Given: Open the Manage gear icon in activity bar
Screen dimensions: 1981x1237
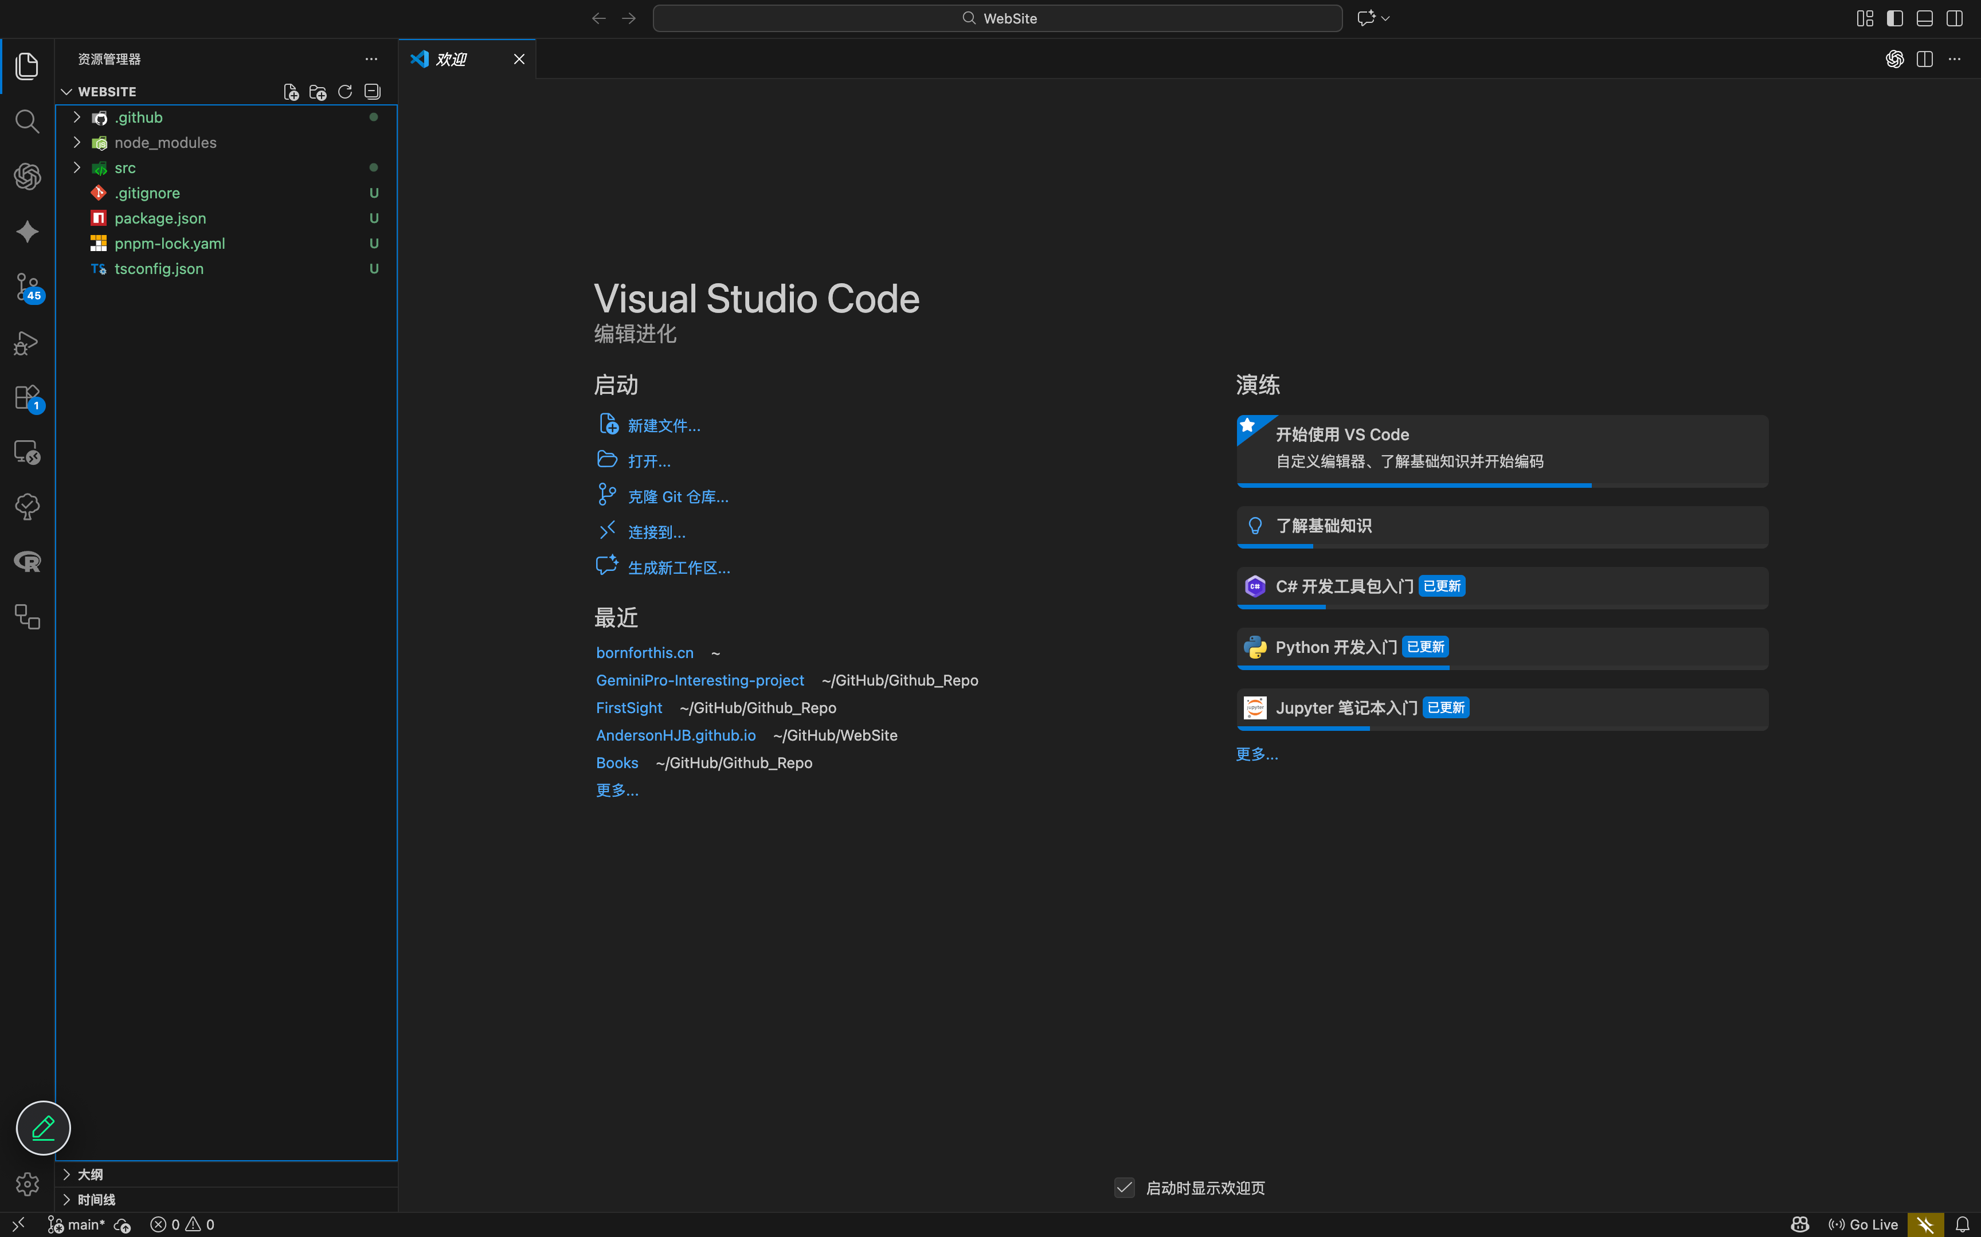Looking at the screenshot, I should (x=27, y=1184).
